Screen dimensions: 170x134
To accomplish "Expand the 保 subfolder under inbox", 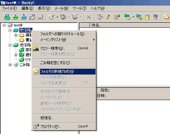I will pos(16,35).
